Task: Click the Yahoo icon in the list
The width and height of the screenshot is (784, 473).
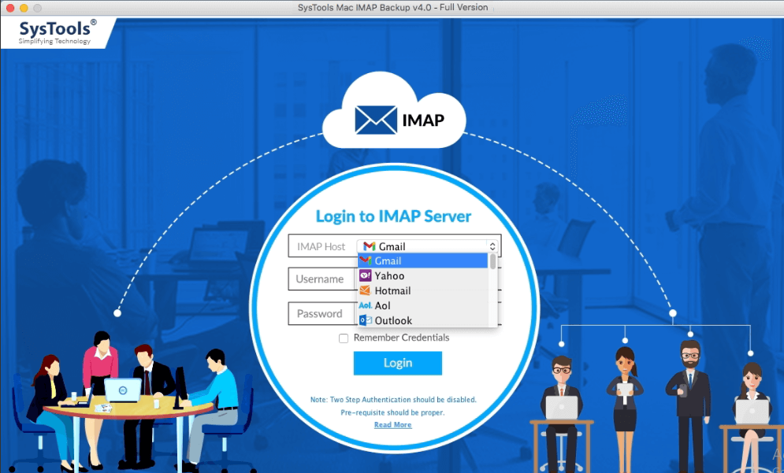Action: click(366, 275)
